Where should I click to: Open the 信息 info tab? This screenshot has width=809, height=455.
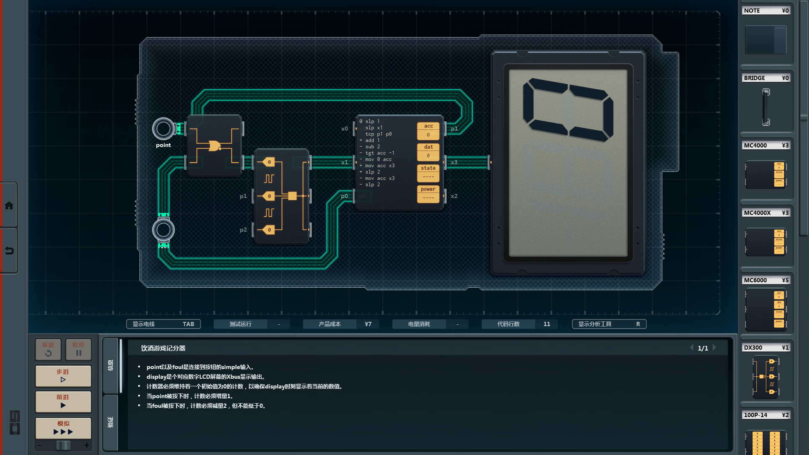click(110, 365)
